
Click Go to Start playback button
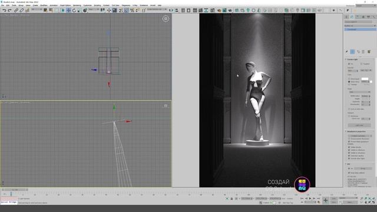[302, 198]
